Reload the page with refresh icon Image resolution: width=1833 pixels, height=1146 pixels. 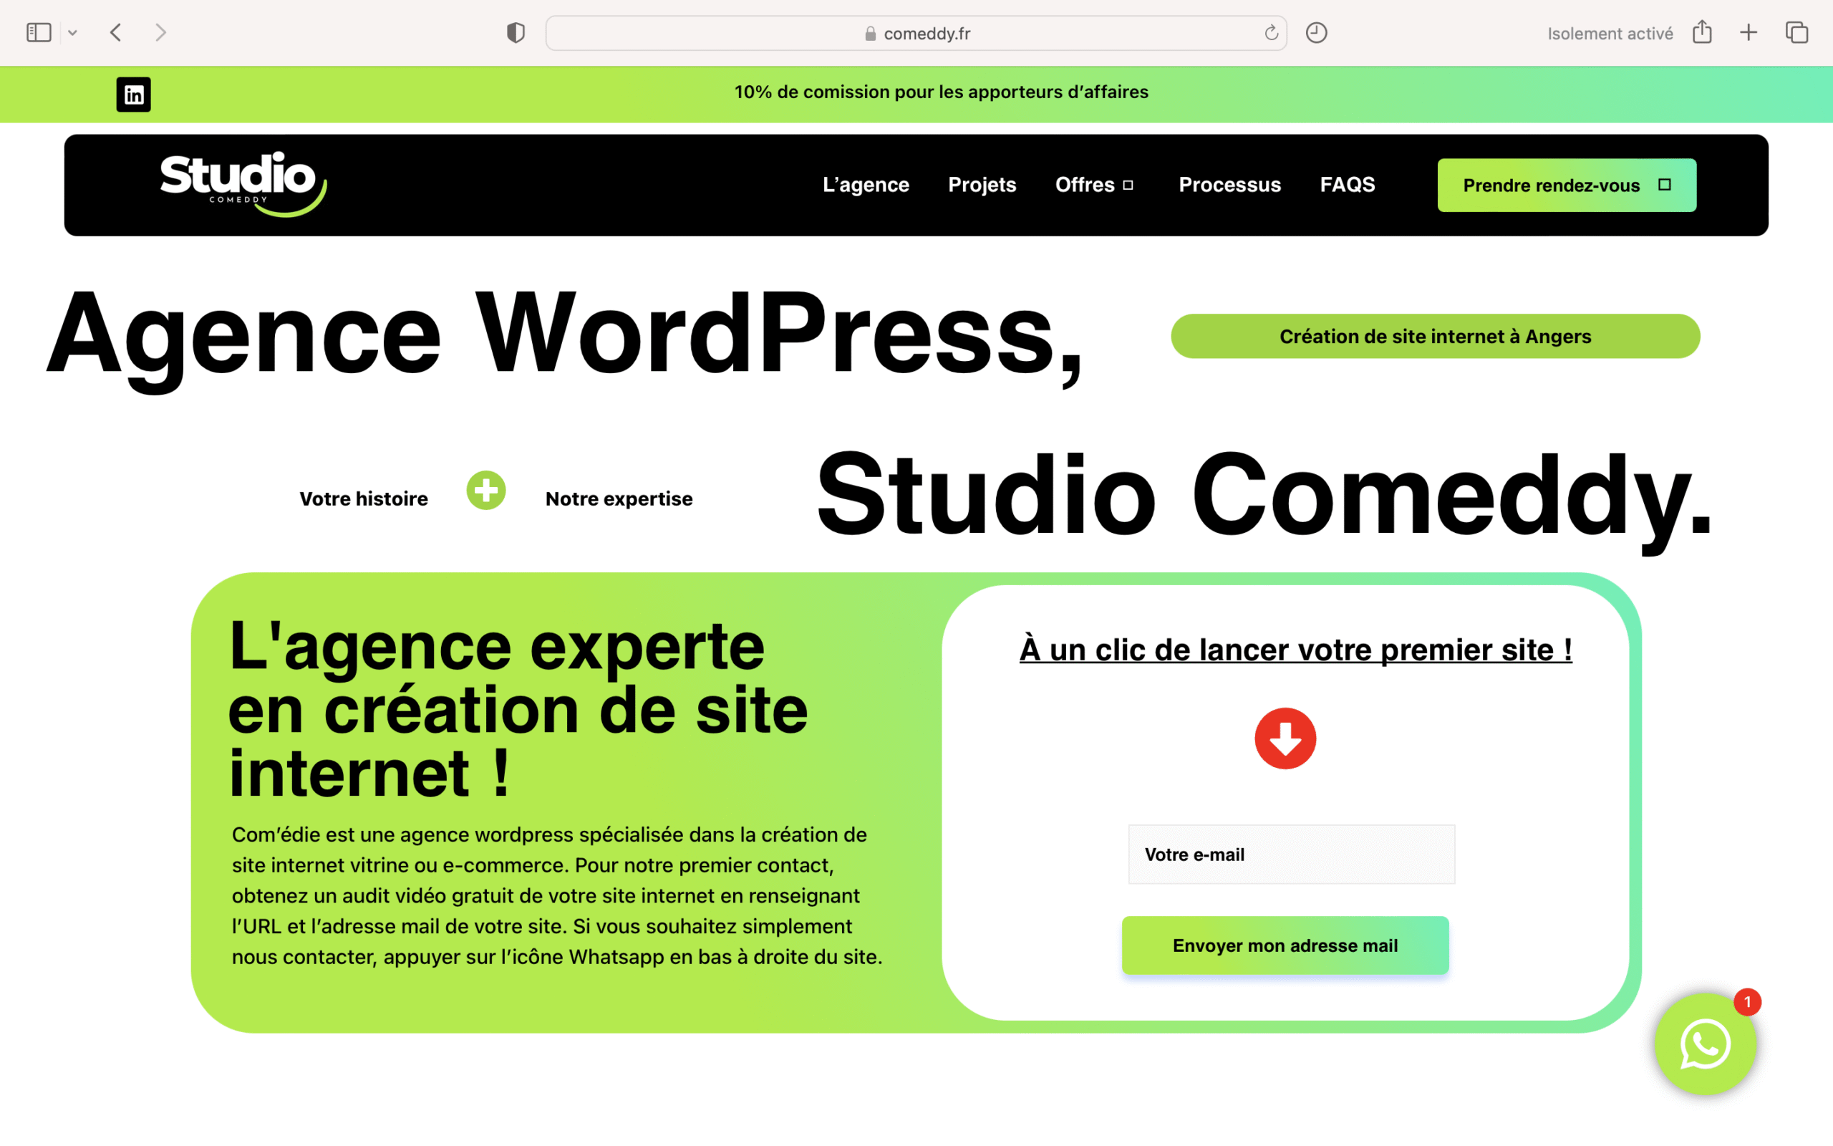(x=1270, y=33)
